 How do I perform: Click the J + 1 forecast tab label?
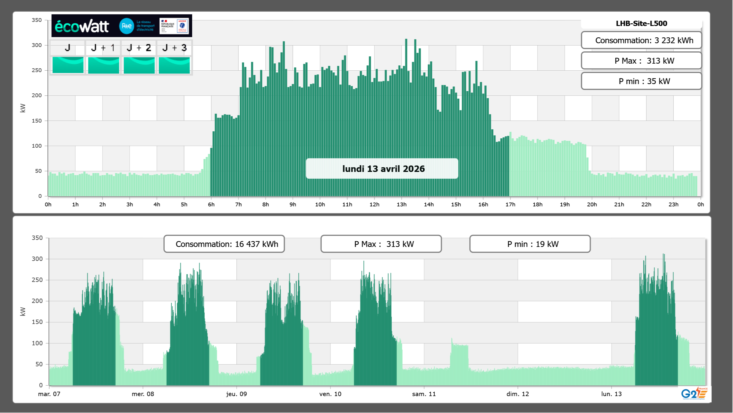click(103, 48)
